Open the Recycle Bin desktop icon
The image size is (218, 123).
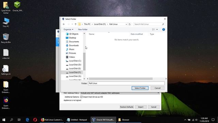point(6,38)
